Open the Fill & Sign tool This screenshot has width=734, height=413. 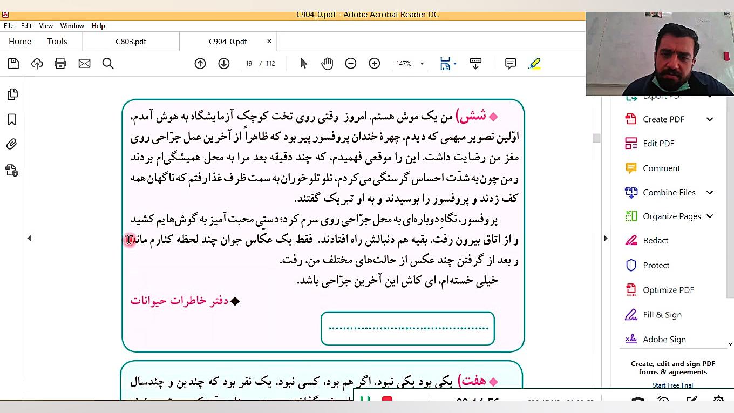[x=662, y=314]
